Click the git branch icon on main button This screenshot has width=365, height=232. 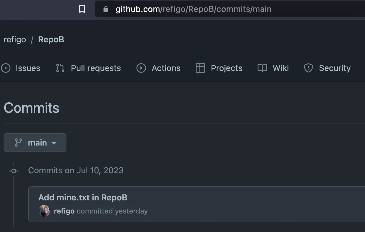click(x=19, y=143)
